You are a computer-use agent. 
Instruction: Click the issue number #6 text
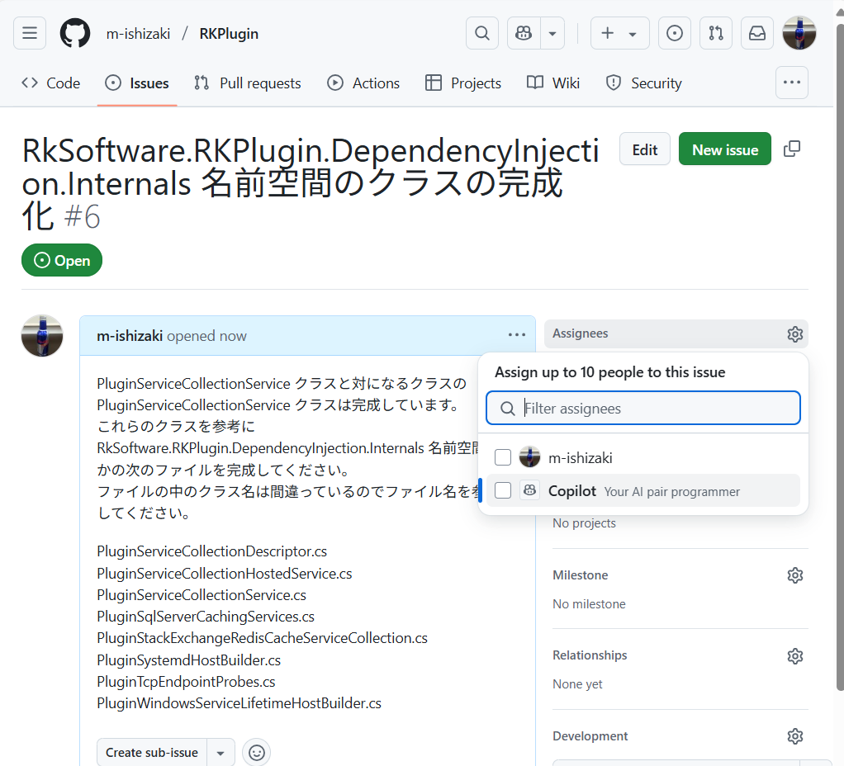82,217
